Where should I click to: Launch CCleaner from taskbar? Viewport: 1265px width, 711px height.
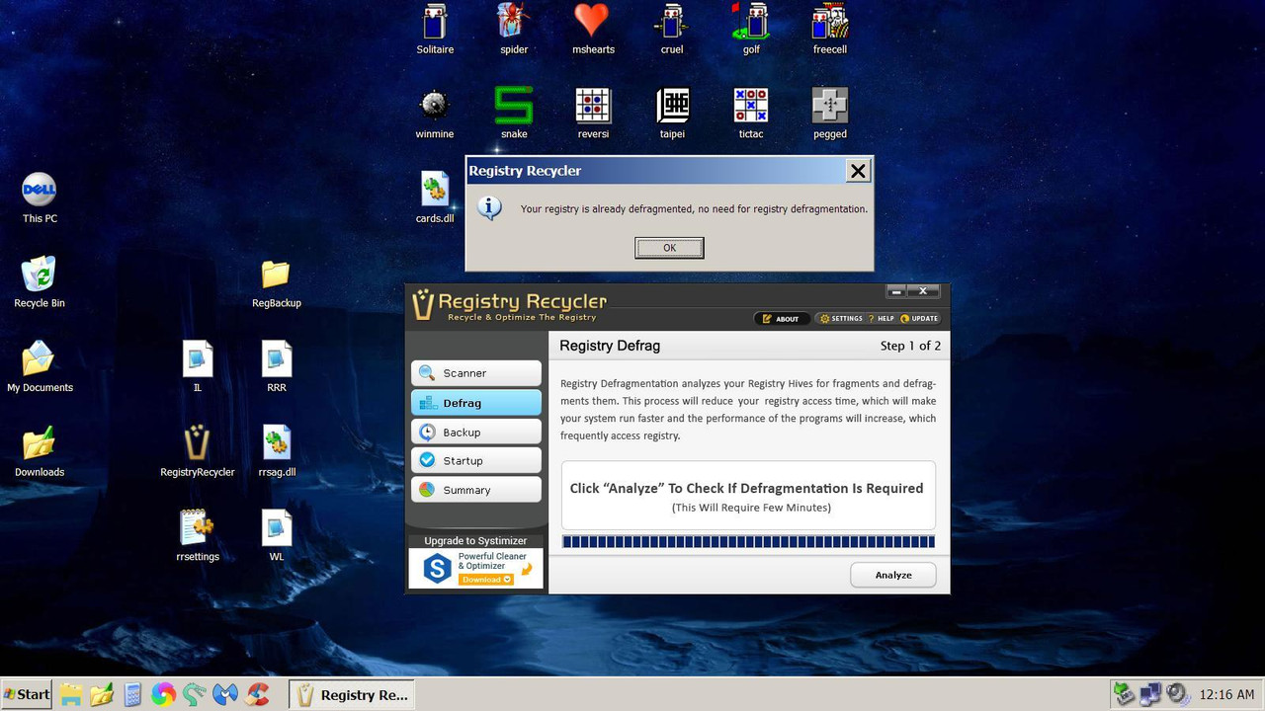point(258,695)
